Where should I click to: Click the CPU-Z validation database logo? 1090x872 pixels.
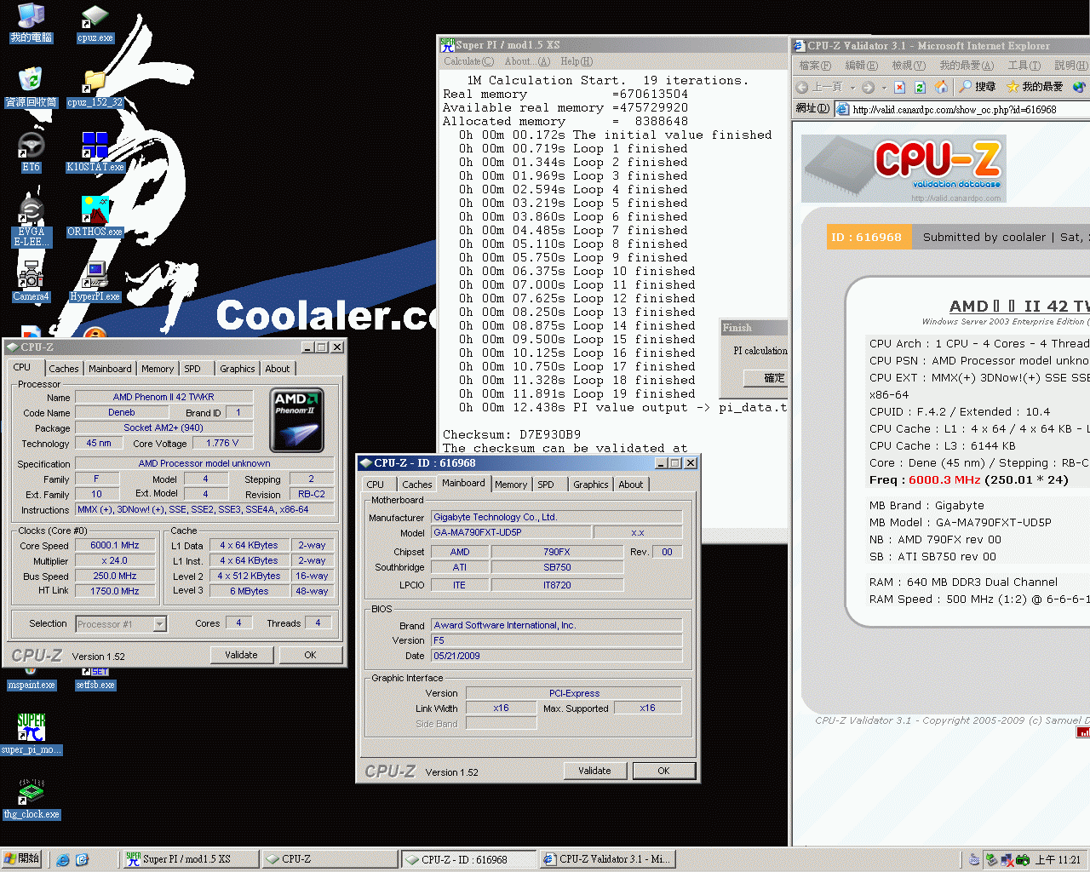(x=904, y=169)
